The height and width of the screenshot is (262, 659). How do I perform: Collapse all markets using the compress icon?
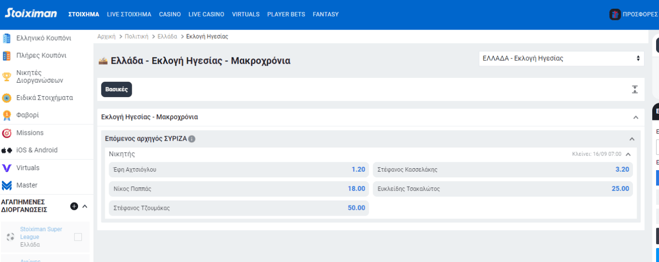pyautogui.click(x=635, y=89)
